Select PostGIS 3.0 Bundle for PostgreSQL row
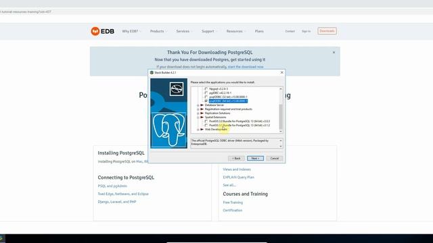433x243 pixels. (x=240, y=122)
